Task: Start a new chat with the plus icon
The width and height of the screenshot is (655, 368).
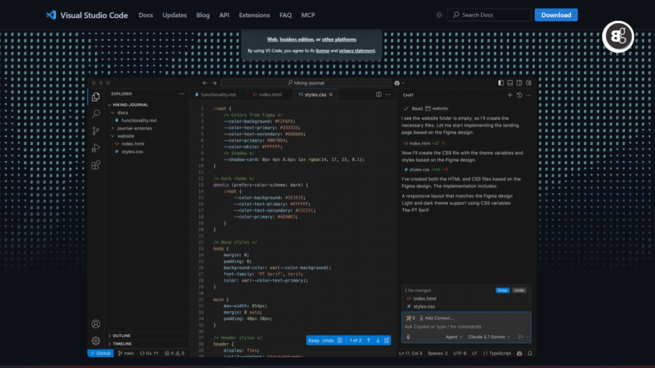Action: pyautogui.click(x=509, y=95)
